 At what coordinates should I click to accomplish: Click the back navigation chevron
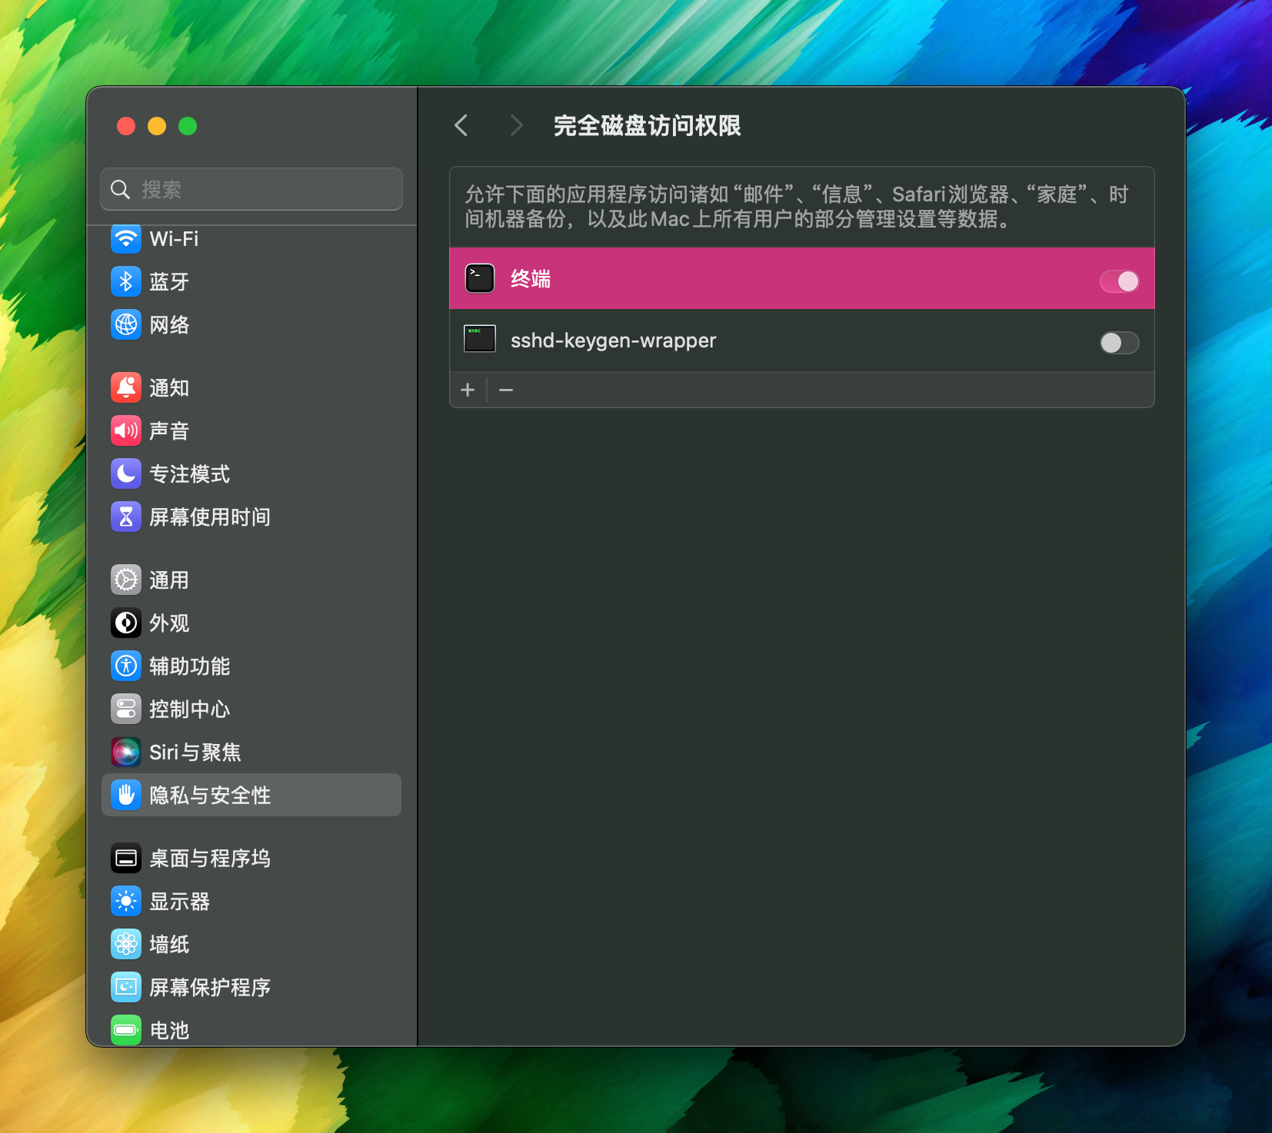click(462, 125)
